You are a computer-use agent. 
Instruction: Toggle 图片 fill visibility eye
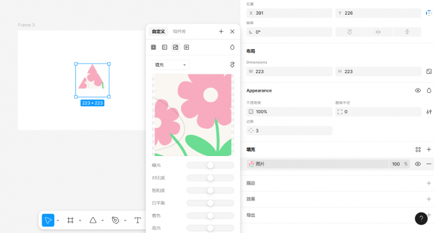click(417, 164)
